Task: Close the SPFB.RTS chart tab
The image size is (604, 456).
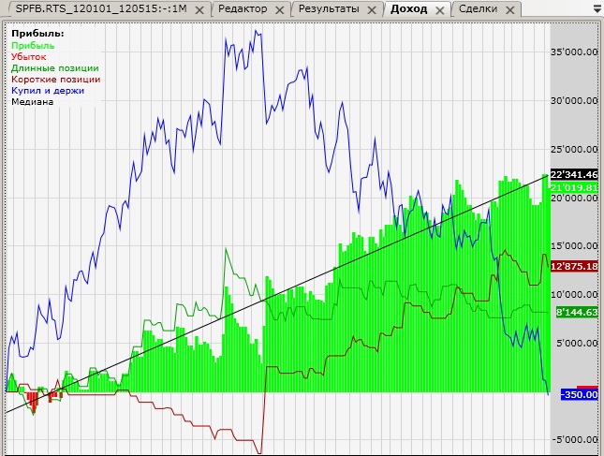Action: pyautogui.click(x=199, y=10)
